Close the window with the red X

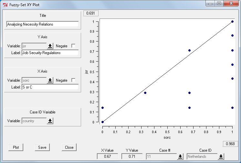[231, 4]
